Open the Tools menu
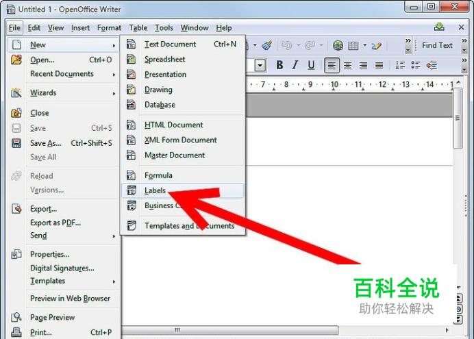This screenshot has width=474, height=339. (164, 28)
